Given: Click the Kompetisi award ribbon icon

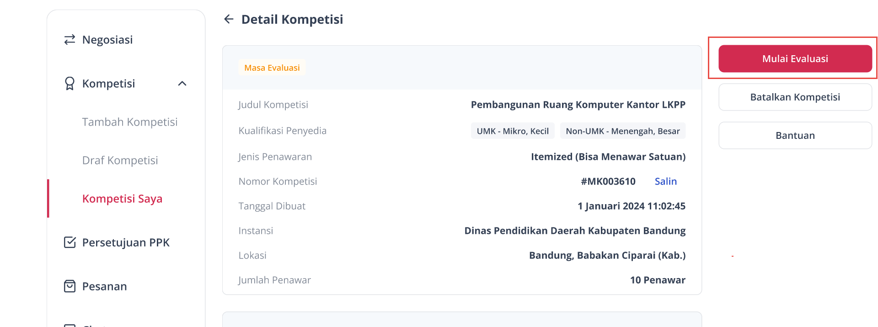Looking at the screenshot, I should coord(70,84).
